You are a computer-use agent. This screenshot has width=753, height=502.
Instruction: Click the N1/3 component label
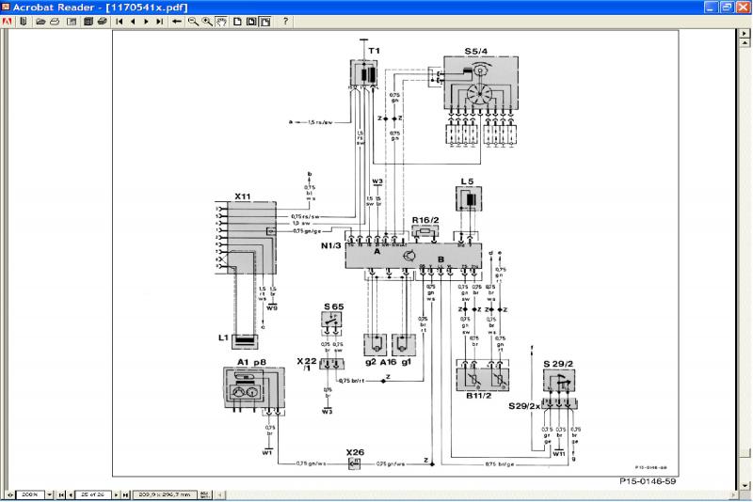(331, 245)
